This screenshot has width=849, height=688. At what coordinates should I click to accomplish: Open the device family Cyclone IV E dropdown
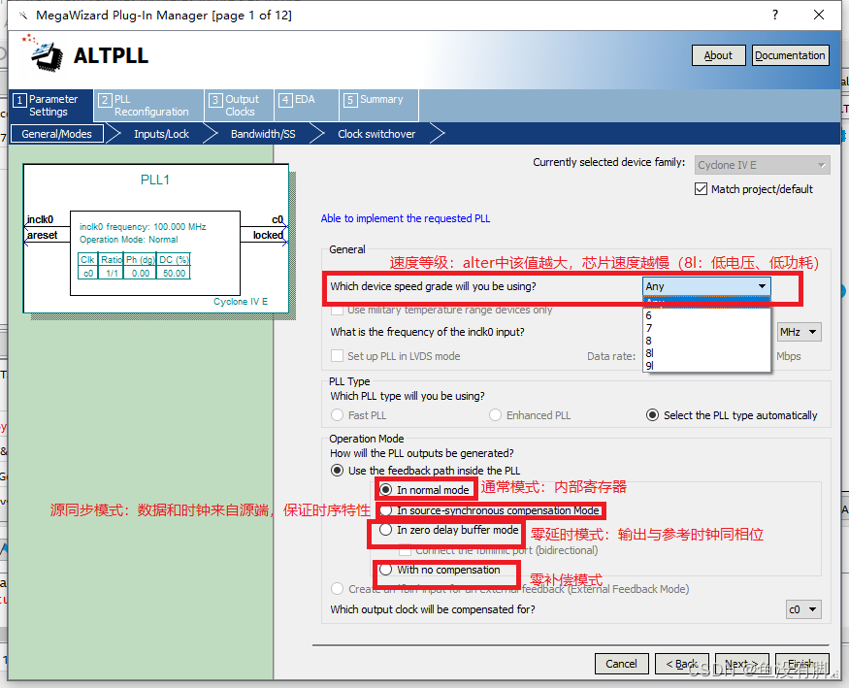762,165
